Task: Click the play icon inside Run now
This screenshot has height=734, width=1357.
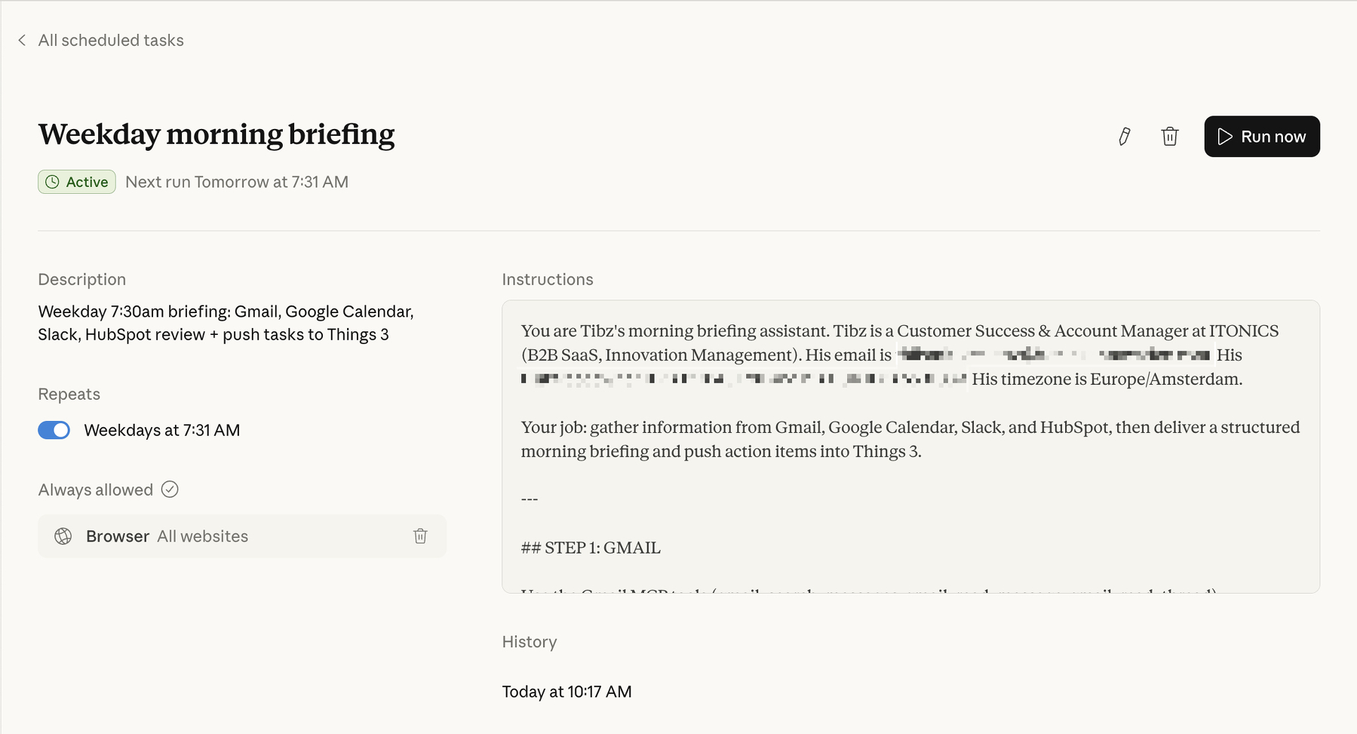Action: pyautogui.click(x=1225, y=137)
